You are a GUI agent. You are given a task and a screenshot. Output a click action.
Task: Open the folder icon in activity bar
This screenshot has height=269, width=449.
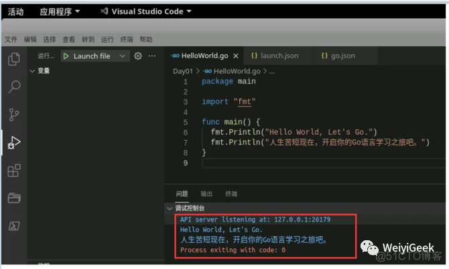(14, 198)
